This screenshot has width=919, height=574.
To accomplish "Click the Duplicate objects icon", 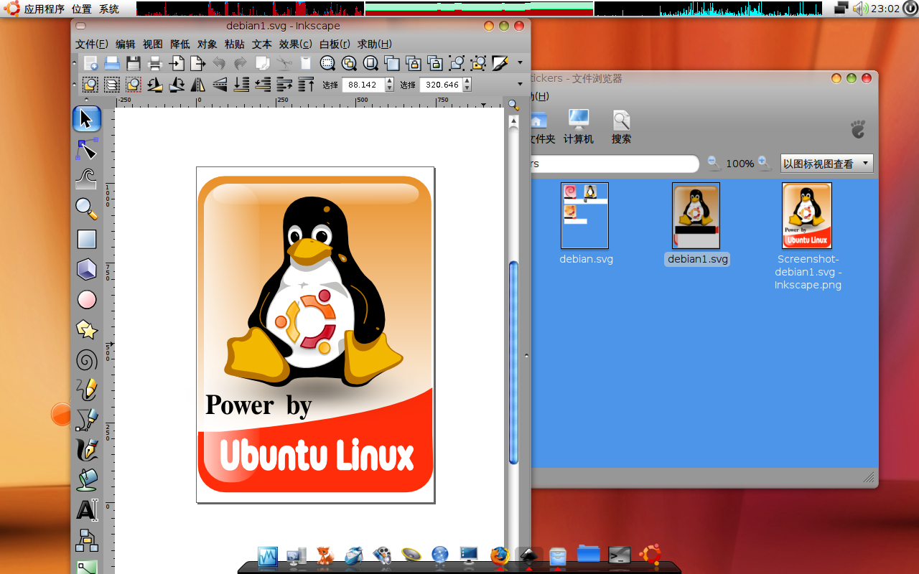I will pyautogui.click(x=392, y=63).
